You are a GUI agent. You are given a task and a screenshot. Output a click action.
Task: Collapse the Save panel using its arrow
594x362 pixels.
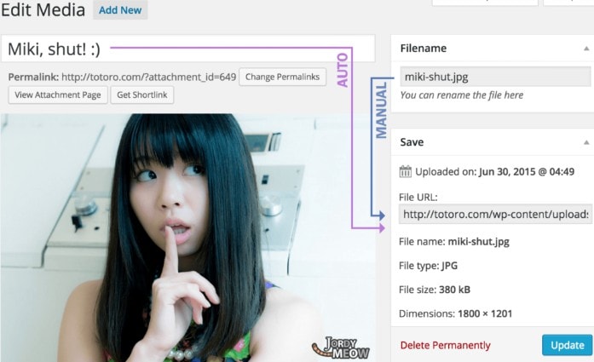click(585, 142)
